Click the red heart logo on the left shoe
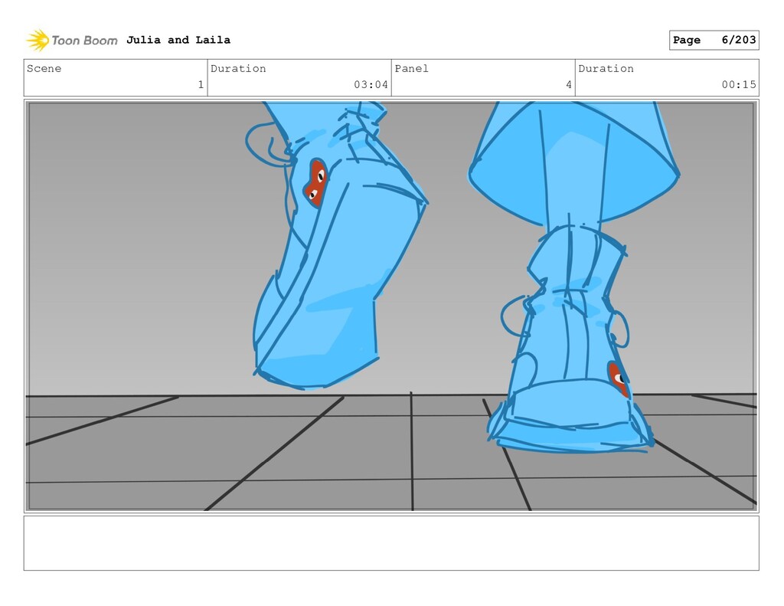 coord(315,183)
